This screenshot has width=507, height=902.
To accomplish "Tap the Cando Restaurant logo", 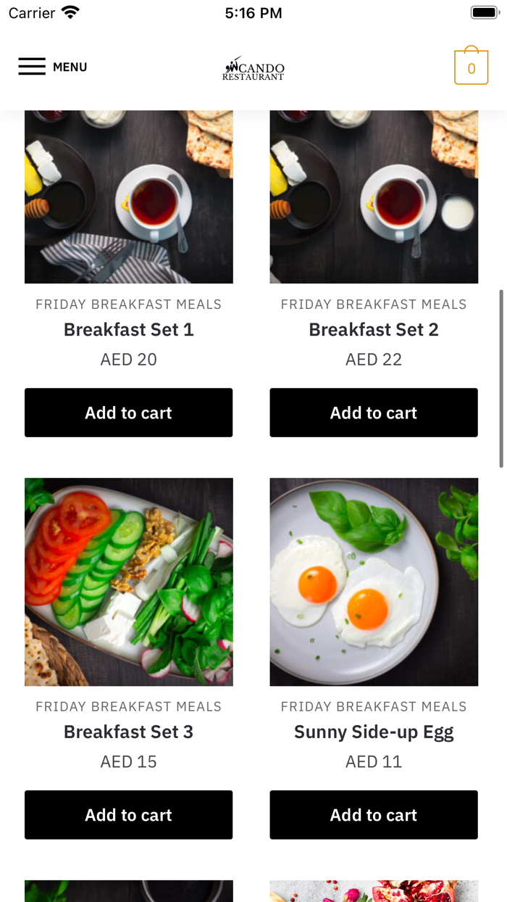I will (x=253, y=68).
